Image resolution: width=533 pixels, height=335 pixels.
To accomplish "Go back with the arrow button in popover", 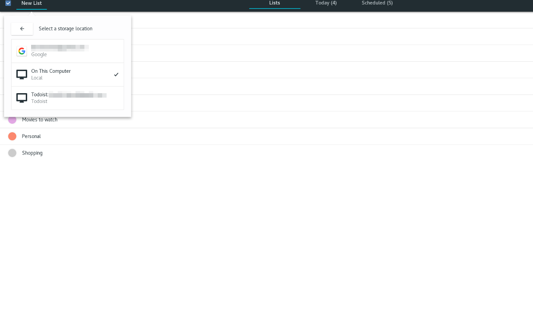I will 22,28.
